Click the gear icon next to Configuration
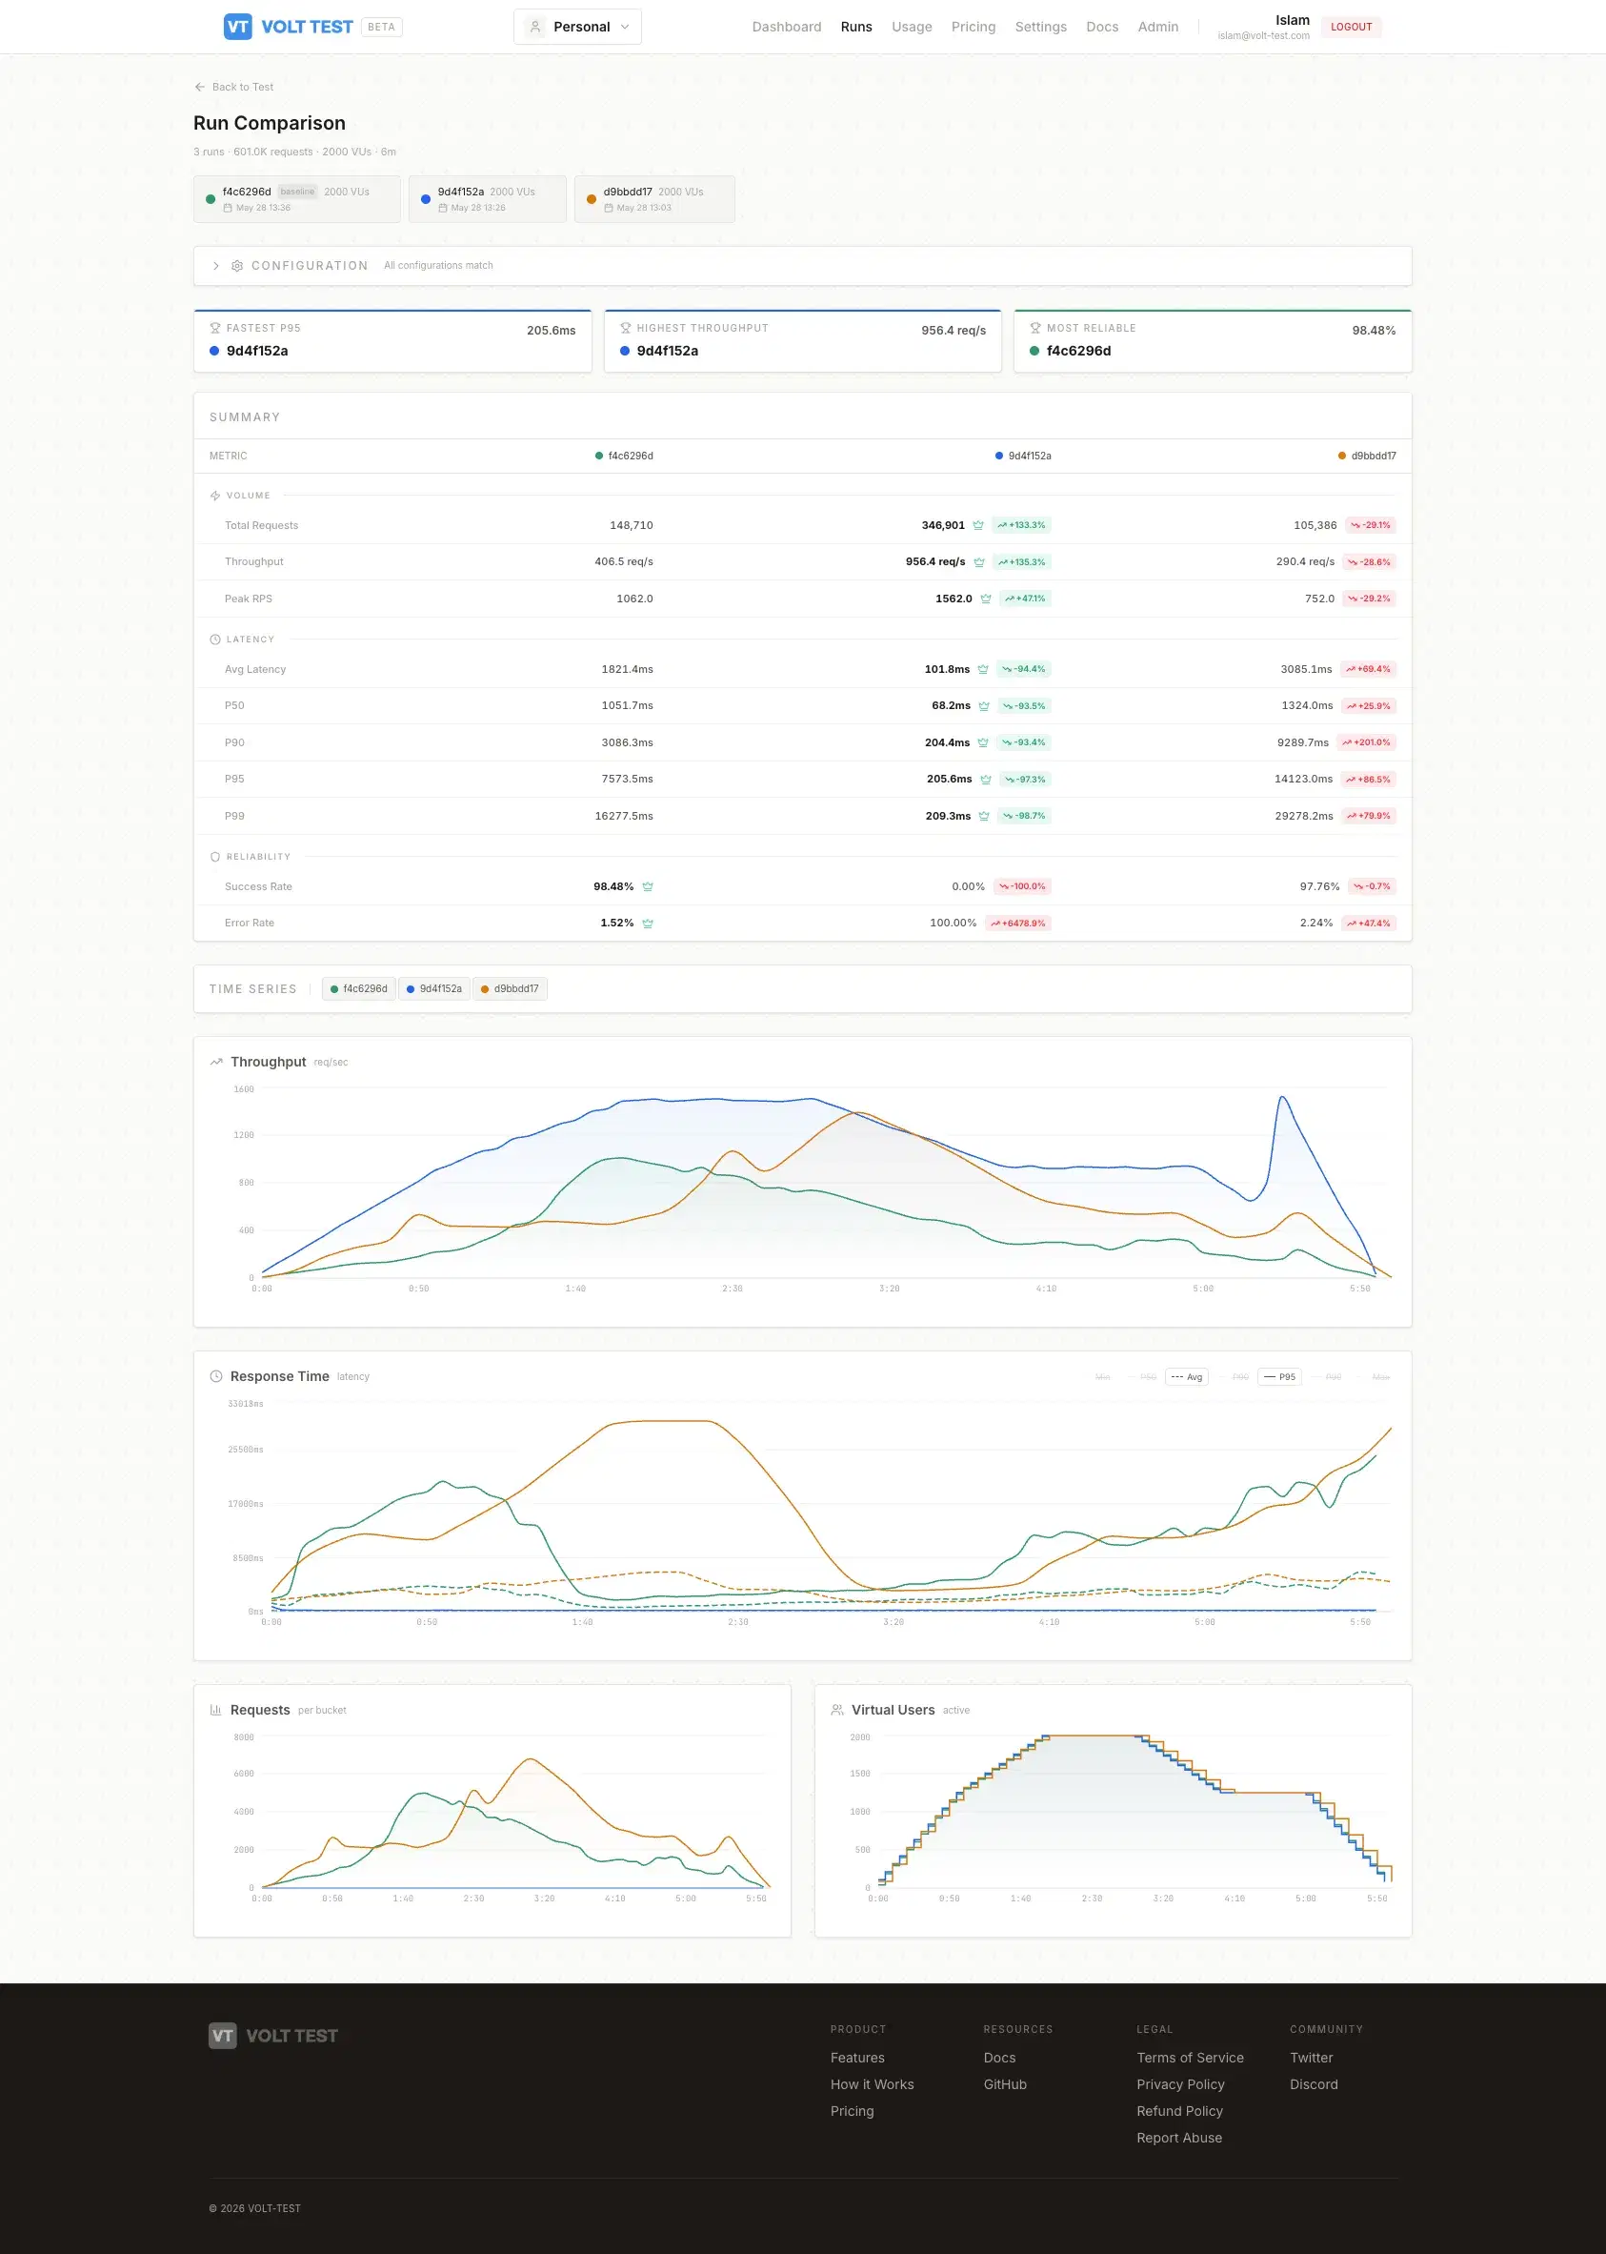The height and width of the screenshot is (2254, 1606). coord(237,266)
